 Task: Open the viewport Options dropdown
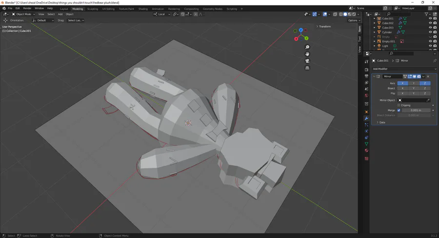click(354, 20)
